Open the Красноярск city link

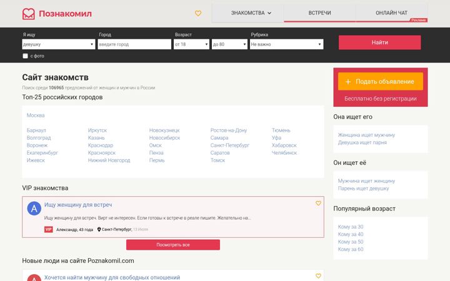[102, 153]
